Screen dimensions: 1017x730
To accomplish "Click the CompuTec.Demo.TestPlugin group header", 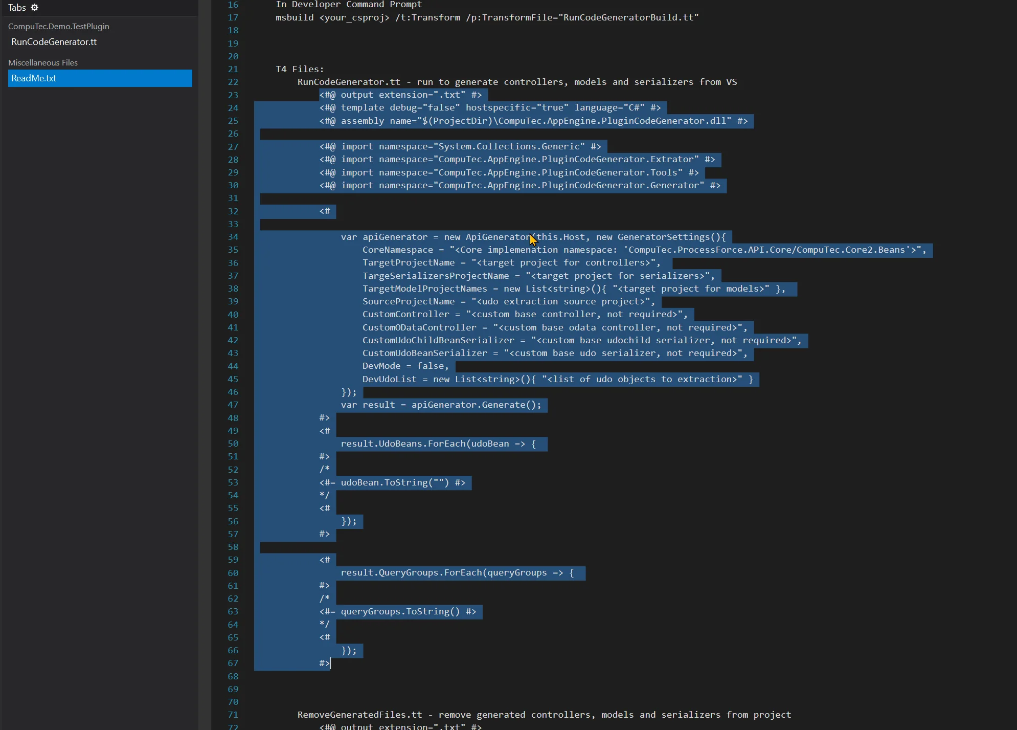I will (x=58, y=26).
